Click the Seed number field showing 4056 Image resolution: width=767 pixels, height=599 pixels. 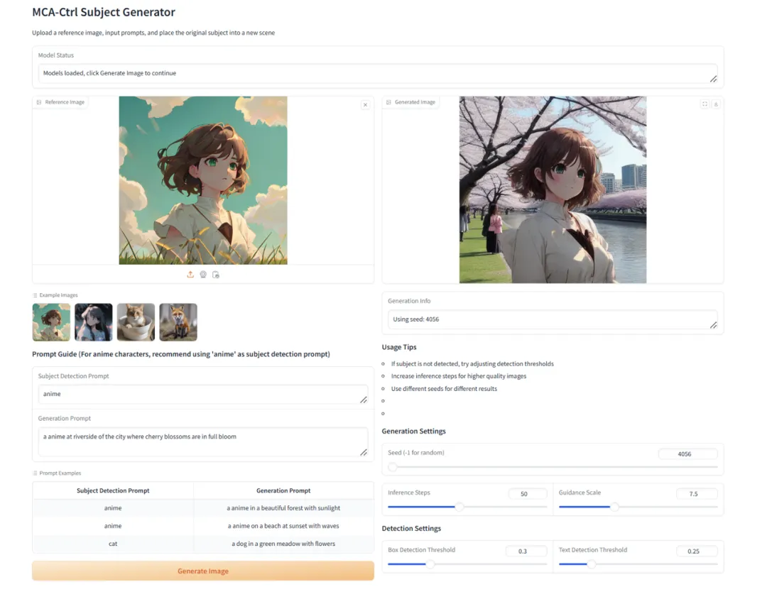pyautogui.click(x=687, y=454)
